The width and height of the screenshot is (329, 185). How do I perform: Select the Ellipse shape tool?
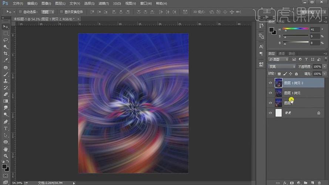point(6,142)
